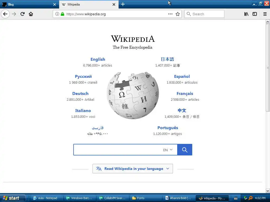Open Español Wikipedia link
270x202 pixels.
pyautogui.click(x=182, y=77)
